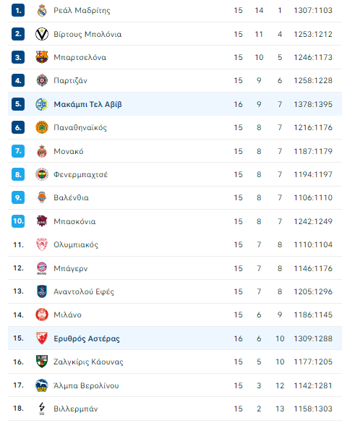The width and height of the screenshot is (342, 423).
Task: Click the Barcelona club crest
Action: (x=42, y=57)
